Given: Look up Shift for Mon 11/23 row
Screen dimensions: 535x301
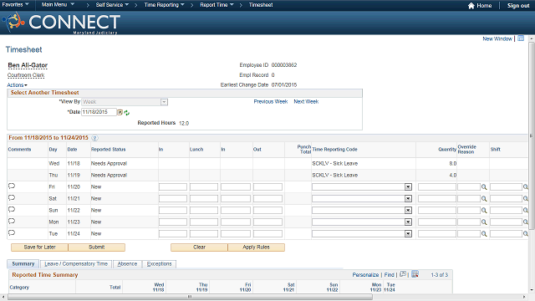Looking at the screenshot, I should [x=526, y=222].
